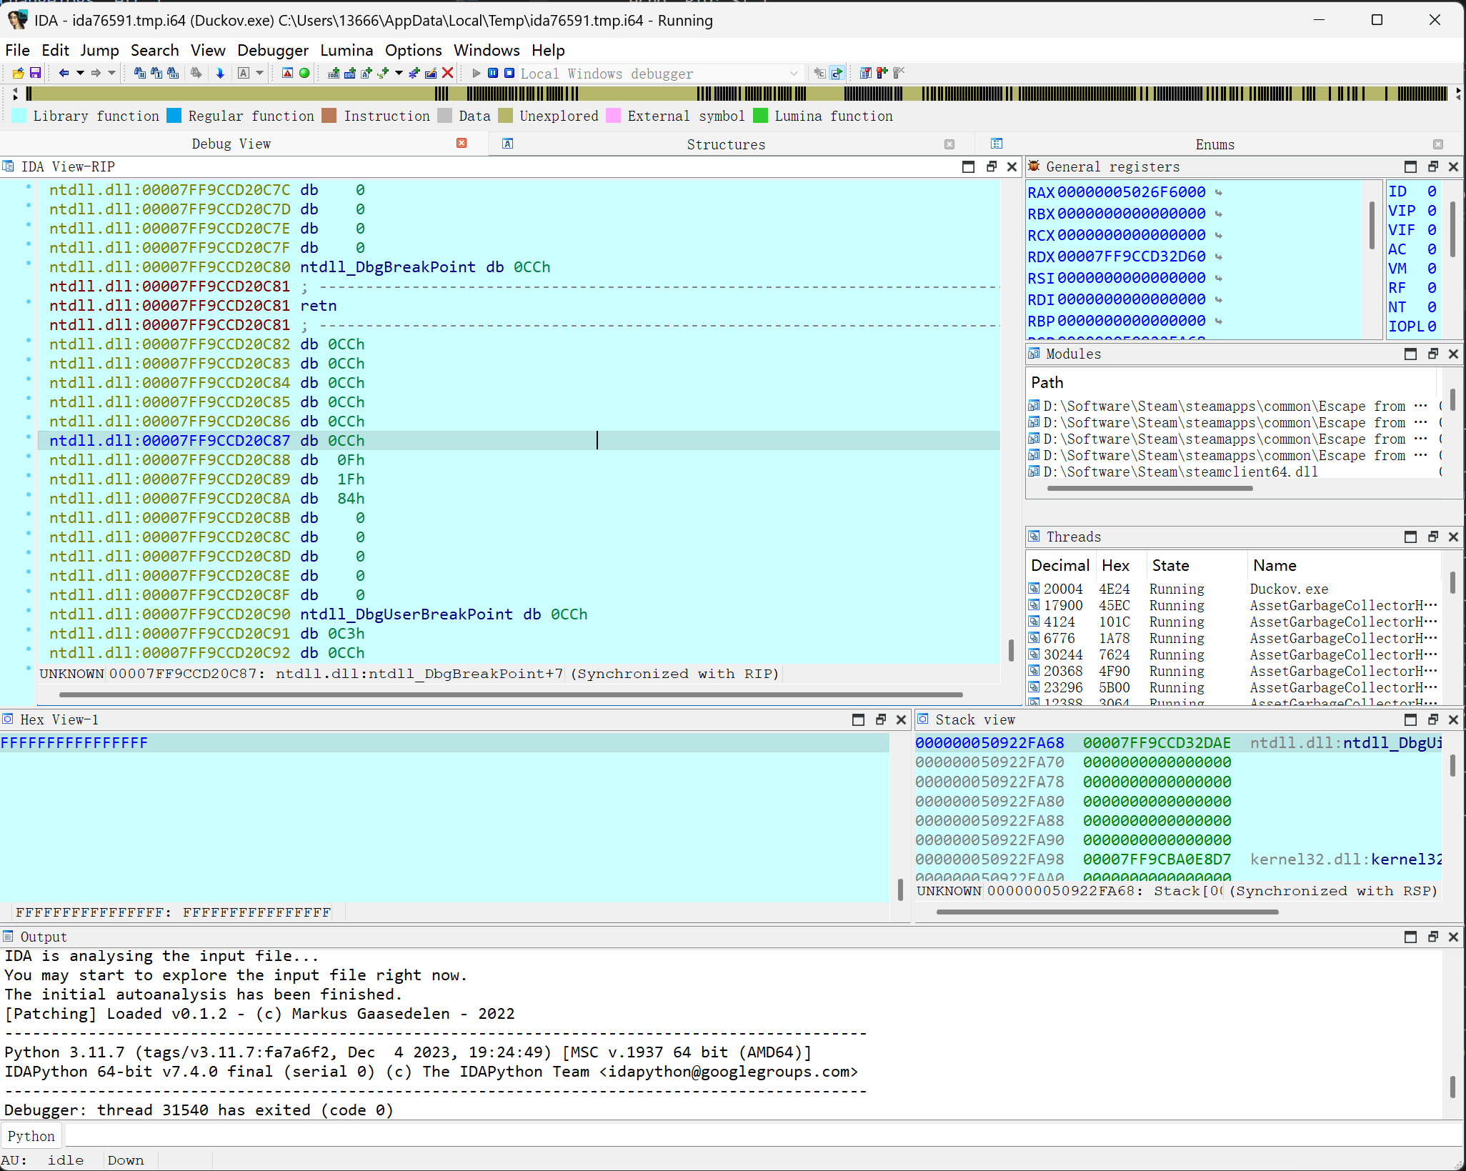Click the Step Over debugger icon
Image resolution: width=1466 pixels, height=1171 pixels.
(x=836, y=73)
